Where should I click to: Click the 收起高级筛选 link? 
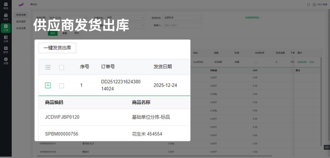[253, 18]
